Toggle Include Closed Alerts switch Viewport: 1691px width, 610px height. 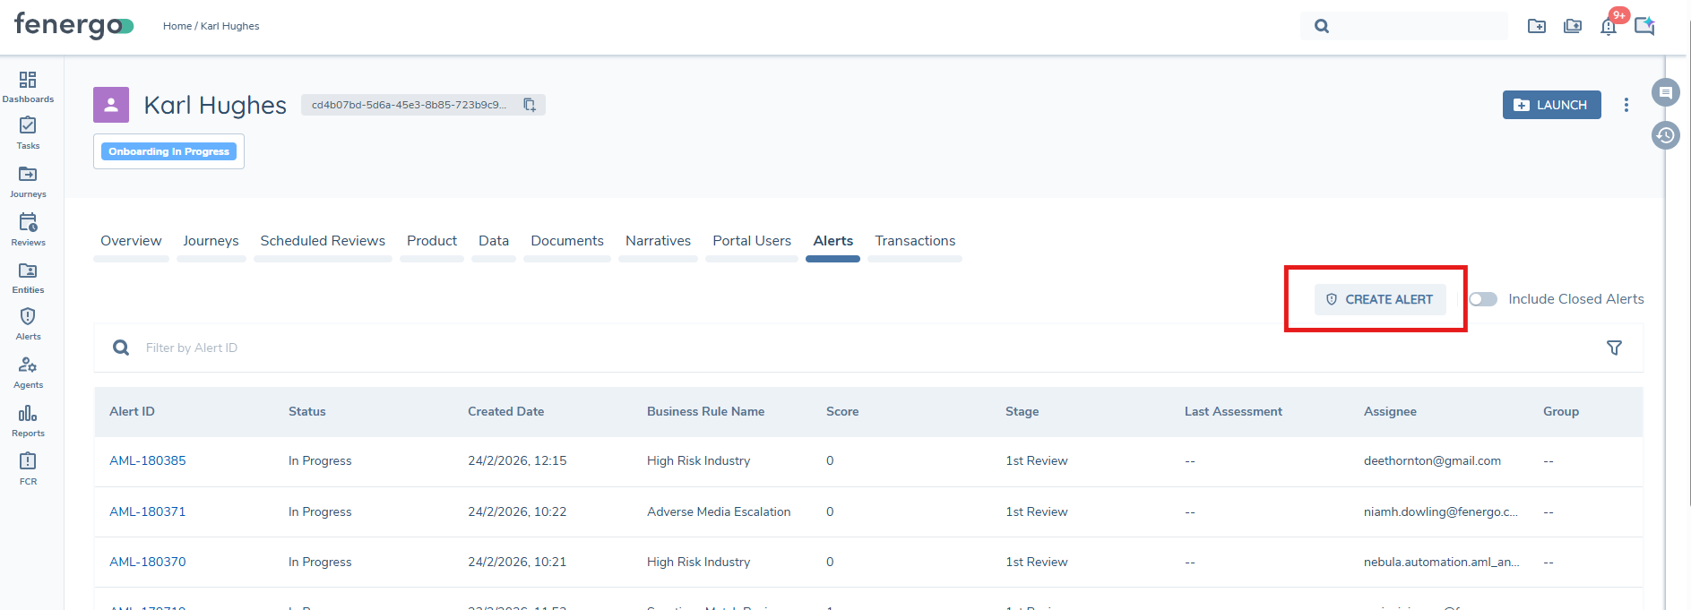1483,299
